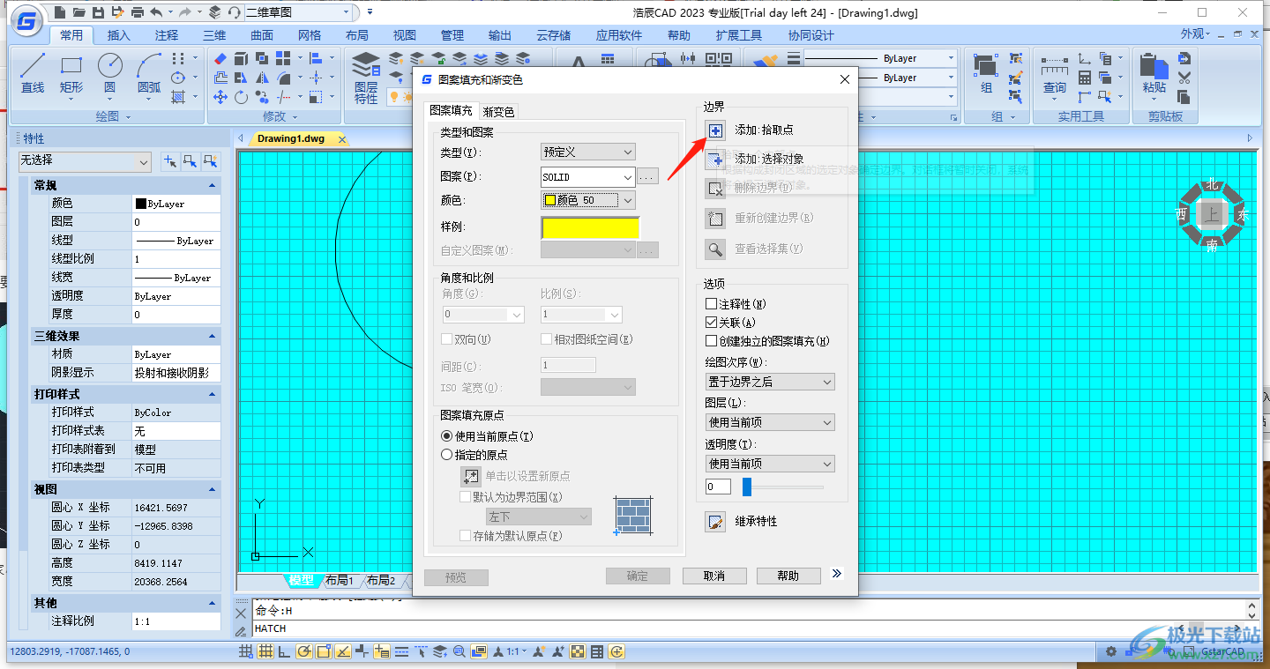Click the 继承特性 inherit properties icon

point(715,521)
